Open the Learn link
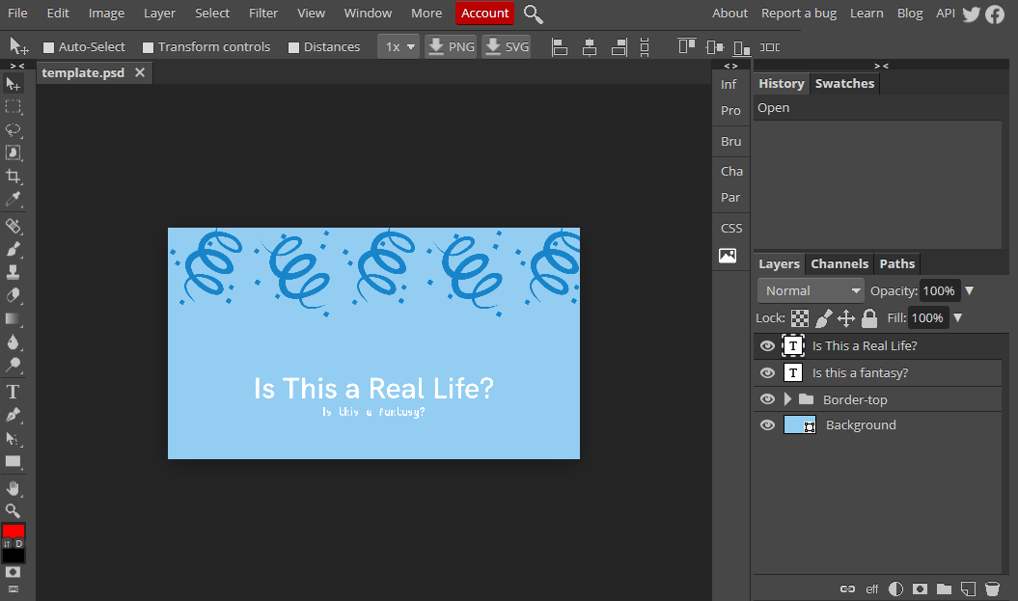This screenshot has height=601, width=1018. pos(867,13)
